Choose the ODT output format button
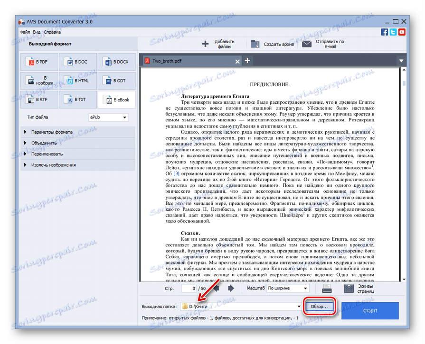Screen dimensions: 425x344 pyautogui.click(x=116, y=81)
